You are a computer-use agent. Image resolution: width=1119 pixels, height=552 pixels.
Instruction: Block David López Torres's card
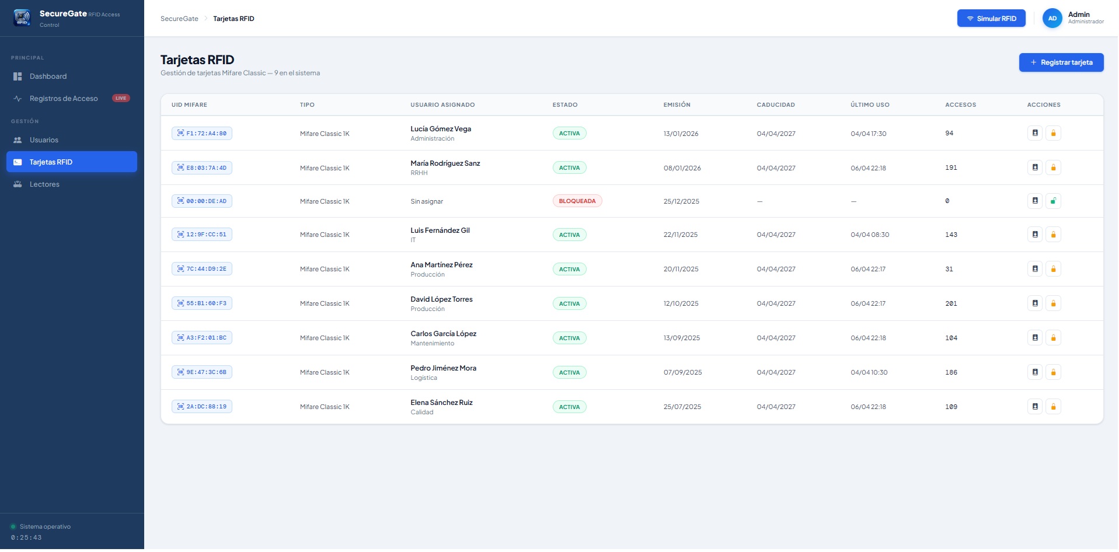(x=1054, y=303)
